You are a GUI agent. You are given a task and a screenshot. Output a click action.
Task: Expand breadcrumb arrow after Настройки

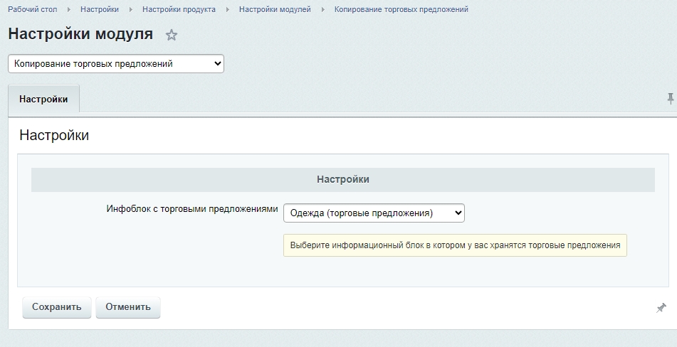131,9
